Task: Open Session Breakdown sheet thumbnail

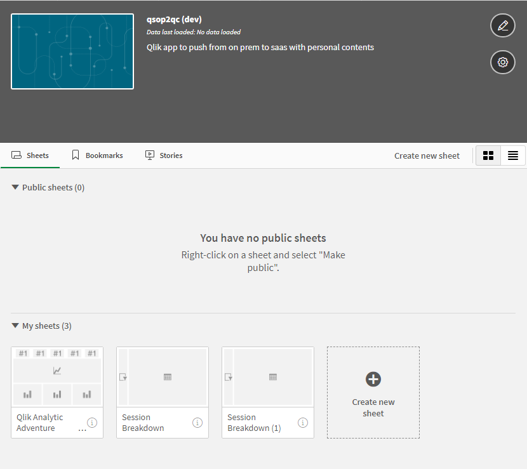Action: pyautogui.click(x=163, y=377)
